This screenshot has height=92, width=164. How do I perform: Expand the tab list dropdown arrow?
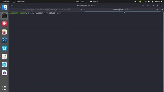tap(162, 10)
